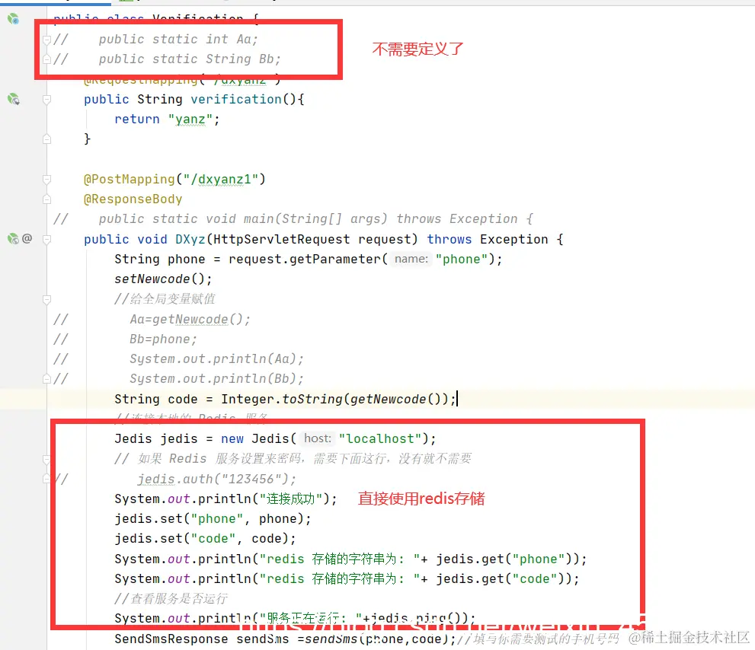The width and height of the screenshot is (755, 650).
Task: Click Spring gutter icon beside class Verification line
Action: click(x=13, y=19)
